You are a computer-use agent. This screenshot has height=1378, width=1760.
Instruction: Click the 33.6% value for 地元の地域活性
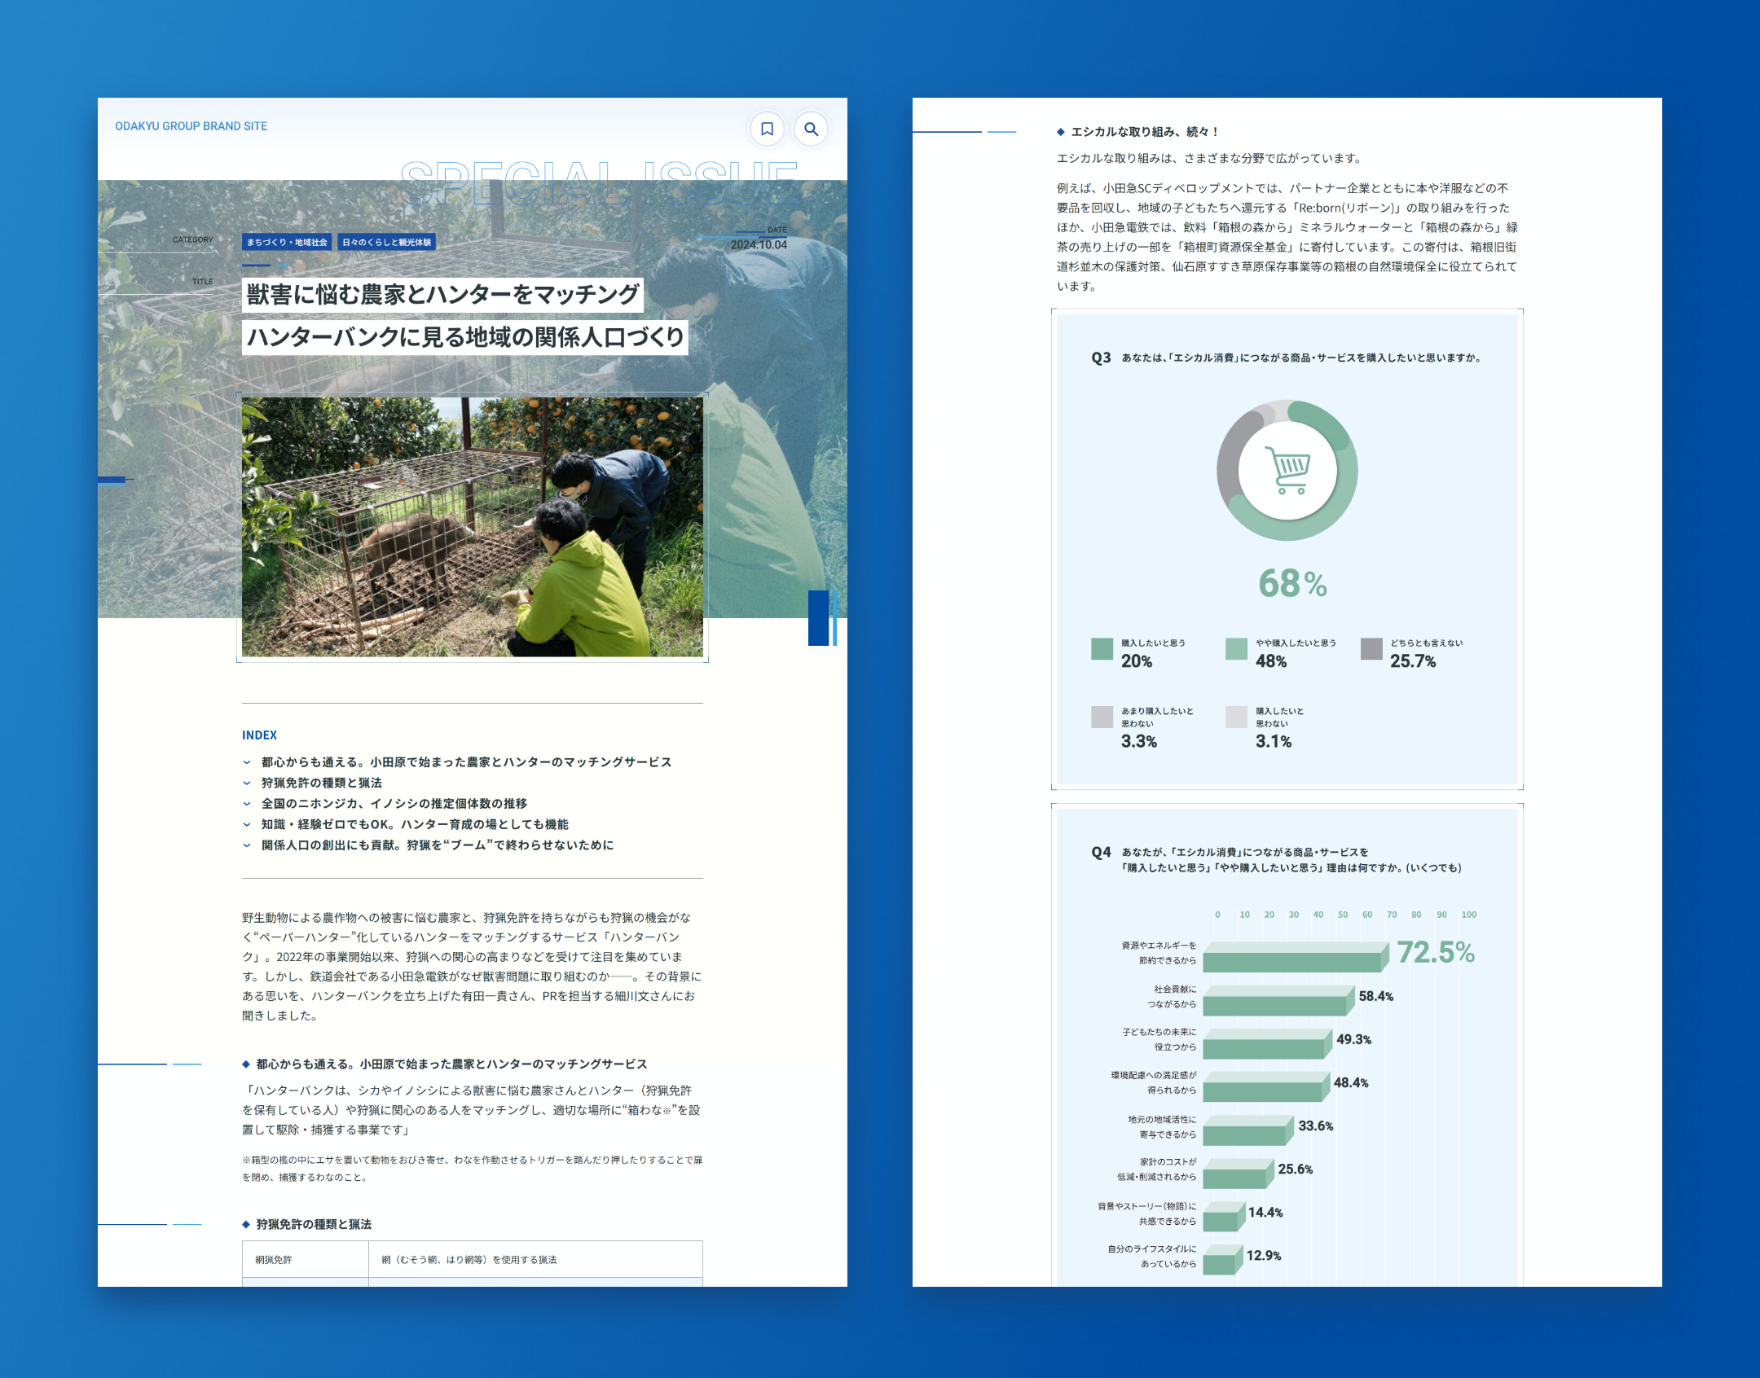coord(1316,1126)
